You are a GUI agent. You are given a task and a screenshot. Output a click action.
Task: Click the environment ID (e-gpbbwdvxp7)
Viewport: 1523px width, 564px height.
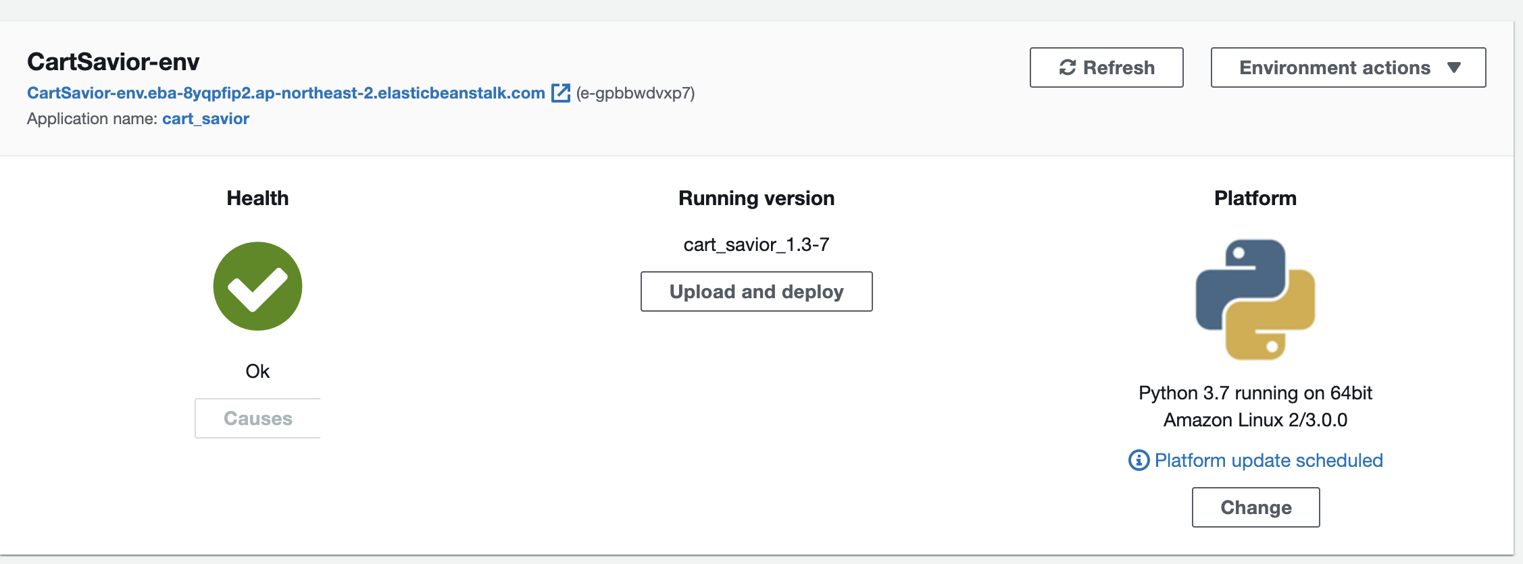[635, 93]
